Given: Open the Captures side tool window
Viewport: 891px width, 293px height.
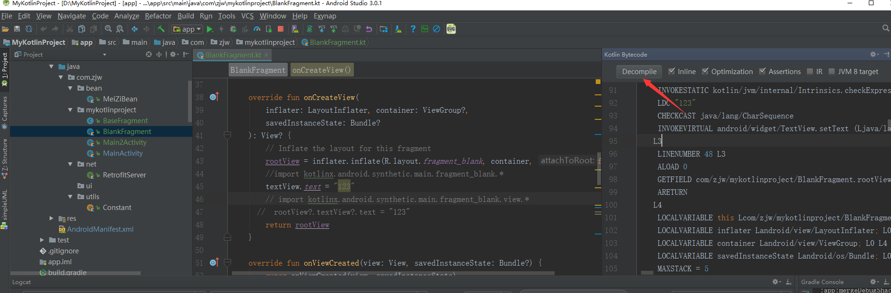Looking at the screenshot, I should [5, 112].
